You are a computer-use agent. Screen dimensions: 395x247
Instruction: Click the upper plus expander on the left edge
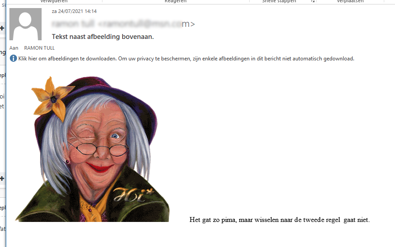coord(2,28)
